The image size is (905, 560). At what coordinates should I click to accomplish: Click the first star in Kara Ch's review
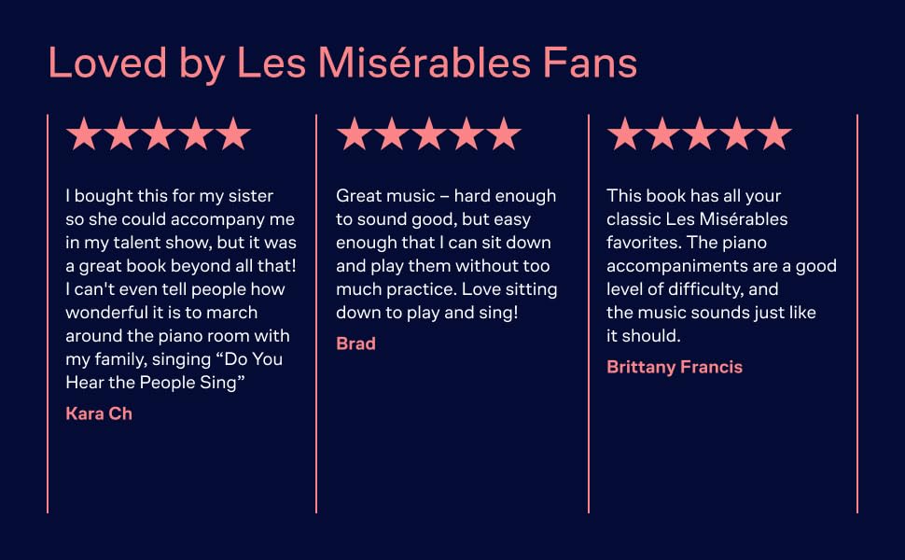(x=84, y=134)
